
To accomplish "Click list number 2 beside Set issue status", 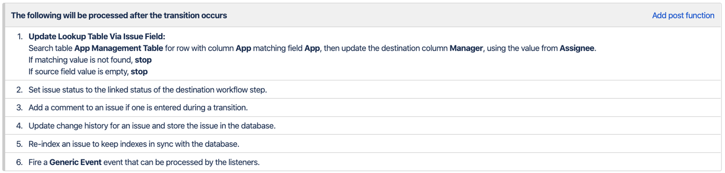I will click(x=19, y=90).
